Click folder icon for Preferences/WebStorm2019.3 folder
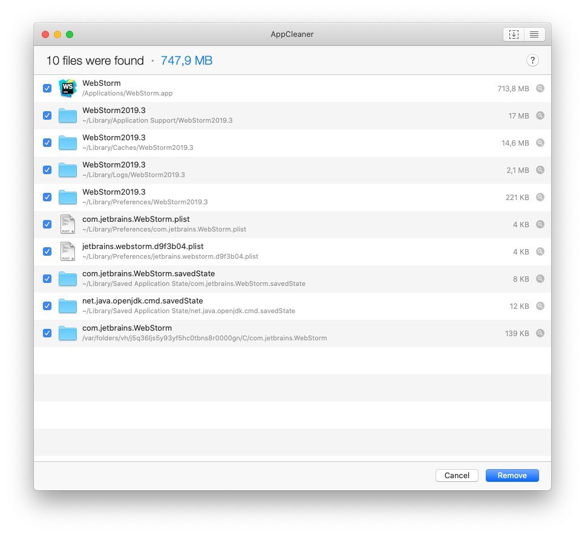 click(x=68, y=197)
